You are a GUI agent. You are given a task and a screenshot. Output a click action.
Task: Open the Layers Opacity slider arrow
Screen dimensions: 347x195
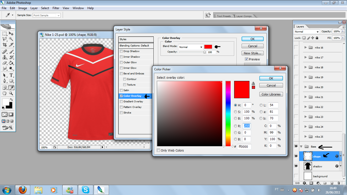click(x=343, y=31)
